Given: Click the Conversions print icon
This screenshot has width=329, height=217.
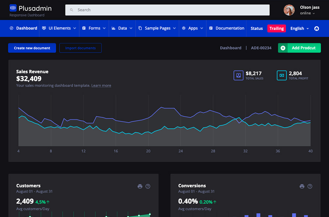Looking at the screenshot, I should tap(302, 186).
